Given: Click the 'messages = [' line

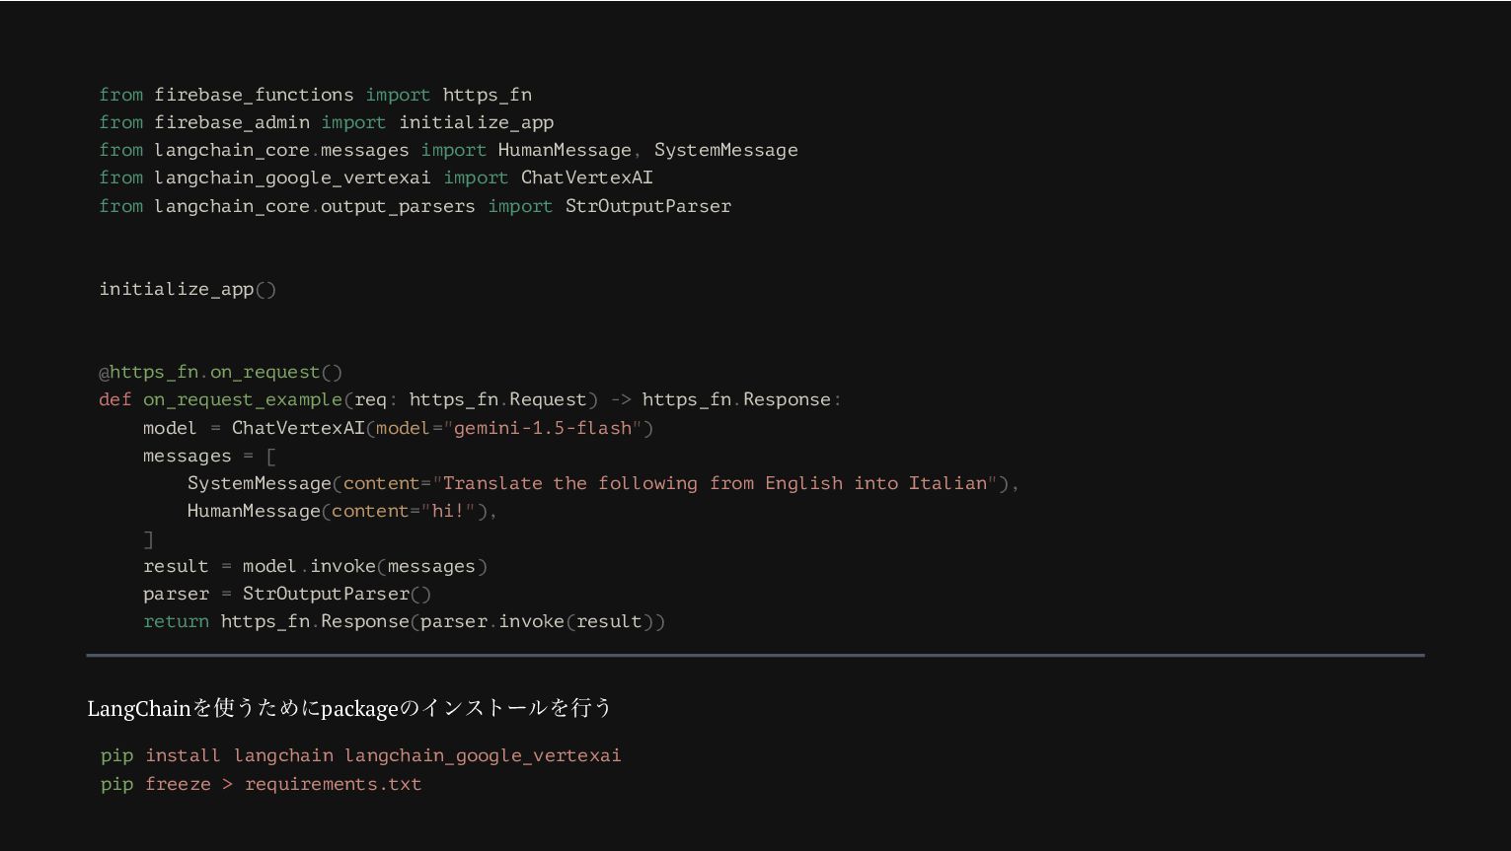Looking at the screenshot, I should (209, 456).
